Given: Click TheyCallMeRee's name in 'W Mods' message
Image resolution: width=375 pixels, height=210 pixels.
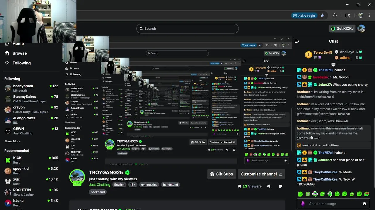Looking at the screenshot, I should point(325,172).
